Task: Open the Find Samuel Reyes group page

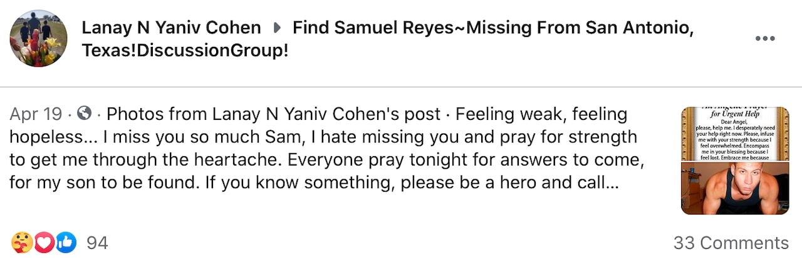Action: tap(492, 28)
